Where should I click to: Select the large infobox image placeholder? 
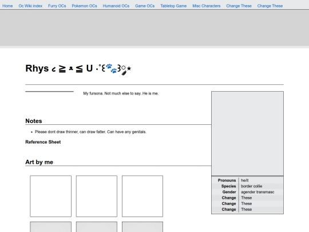(x=247, y=133)
